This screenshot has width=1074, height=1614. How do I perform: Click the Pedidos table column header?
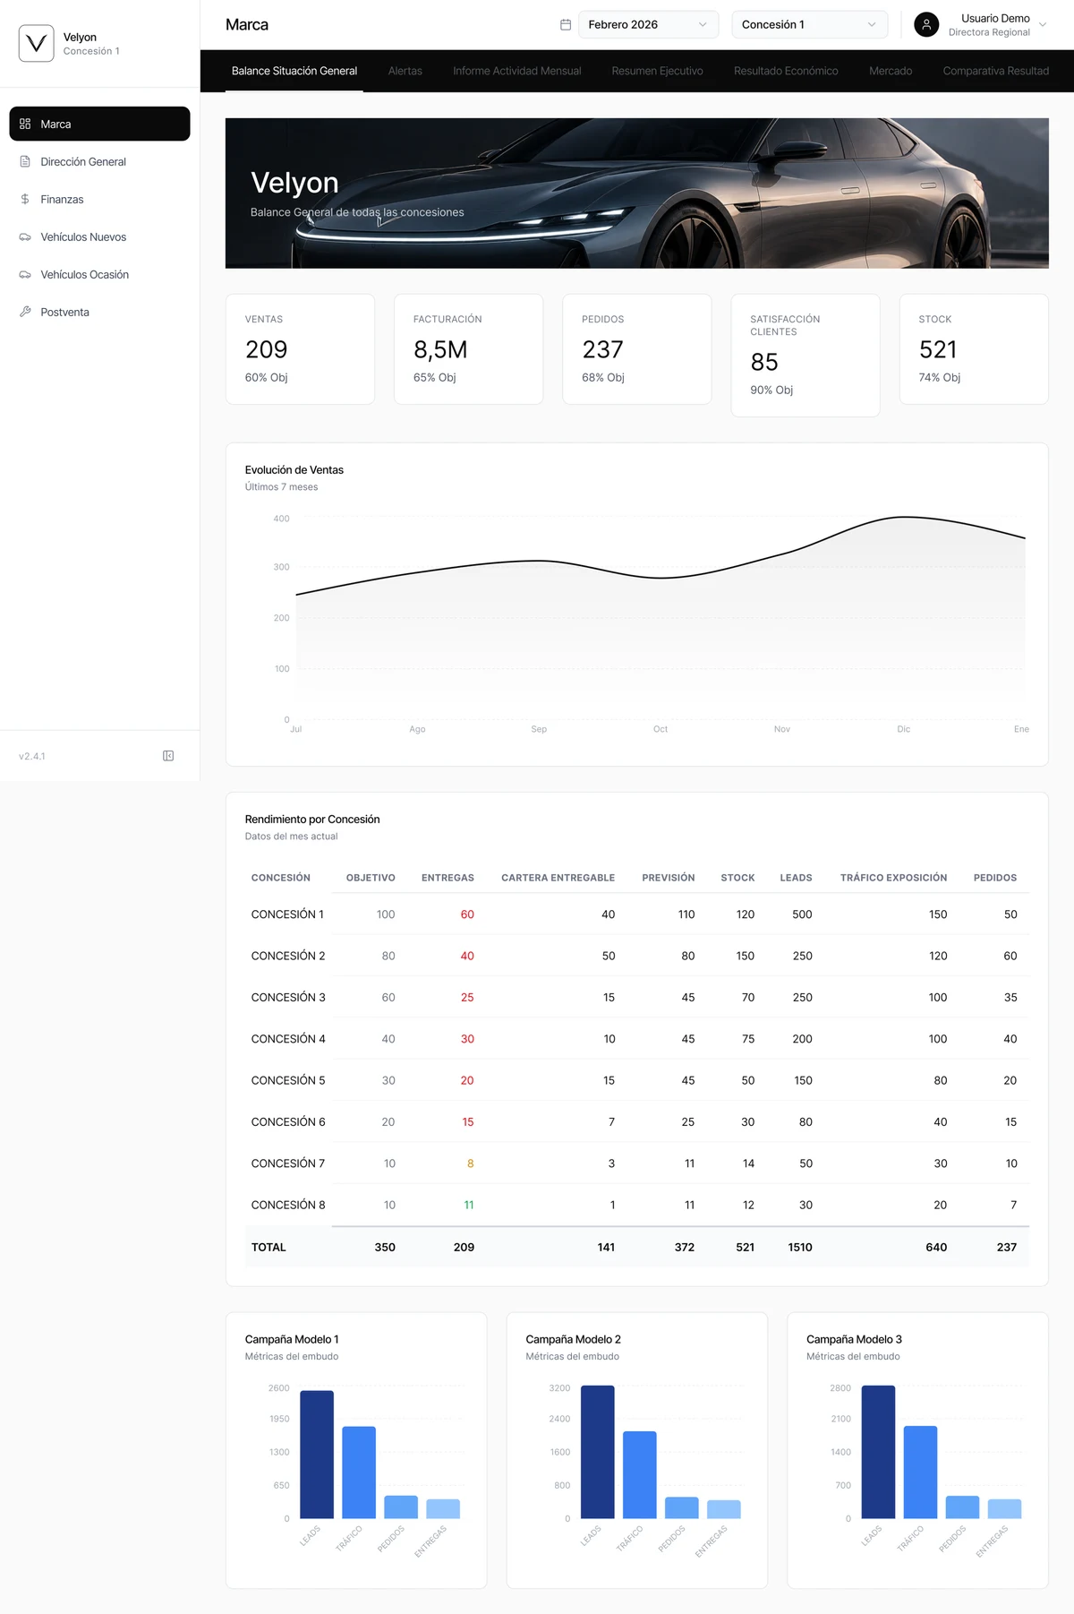[x=995, y=878]
